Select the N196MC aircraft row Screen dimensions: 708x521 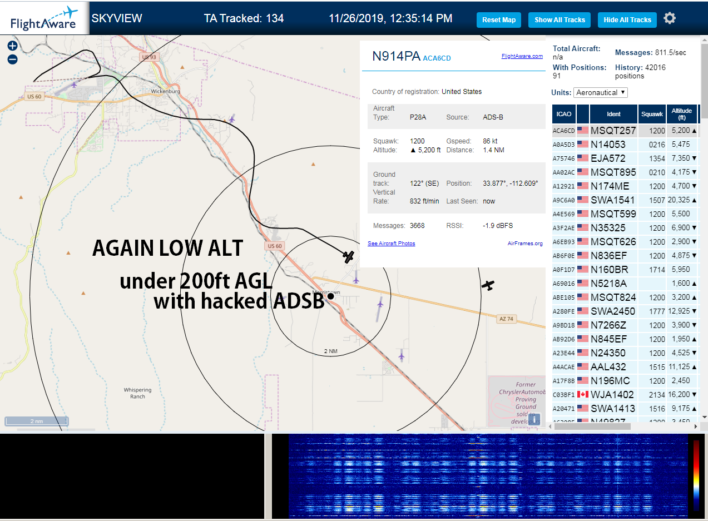625,381
